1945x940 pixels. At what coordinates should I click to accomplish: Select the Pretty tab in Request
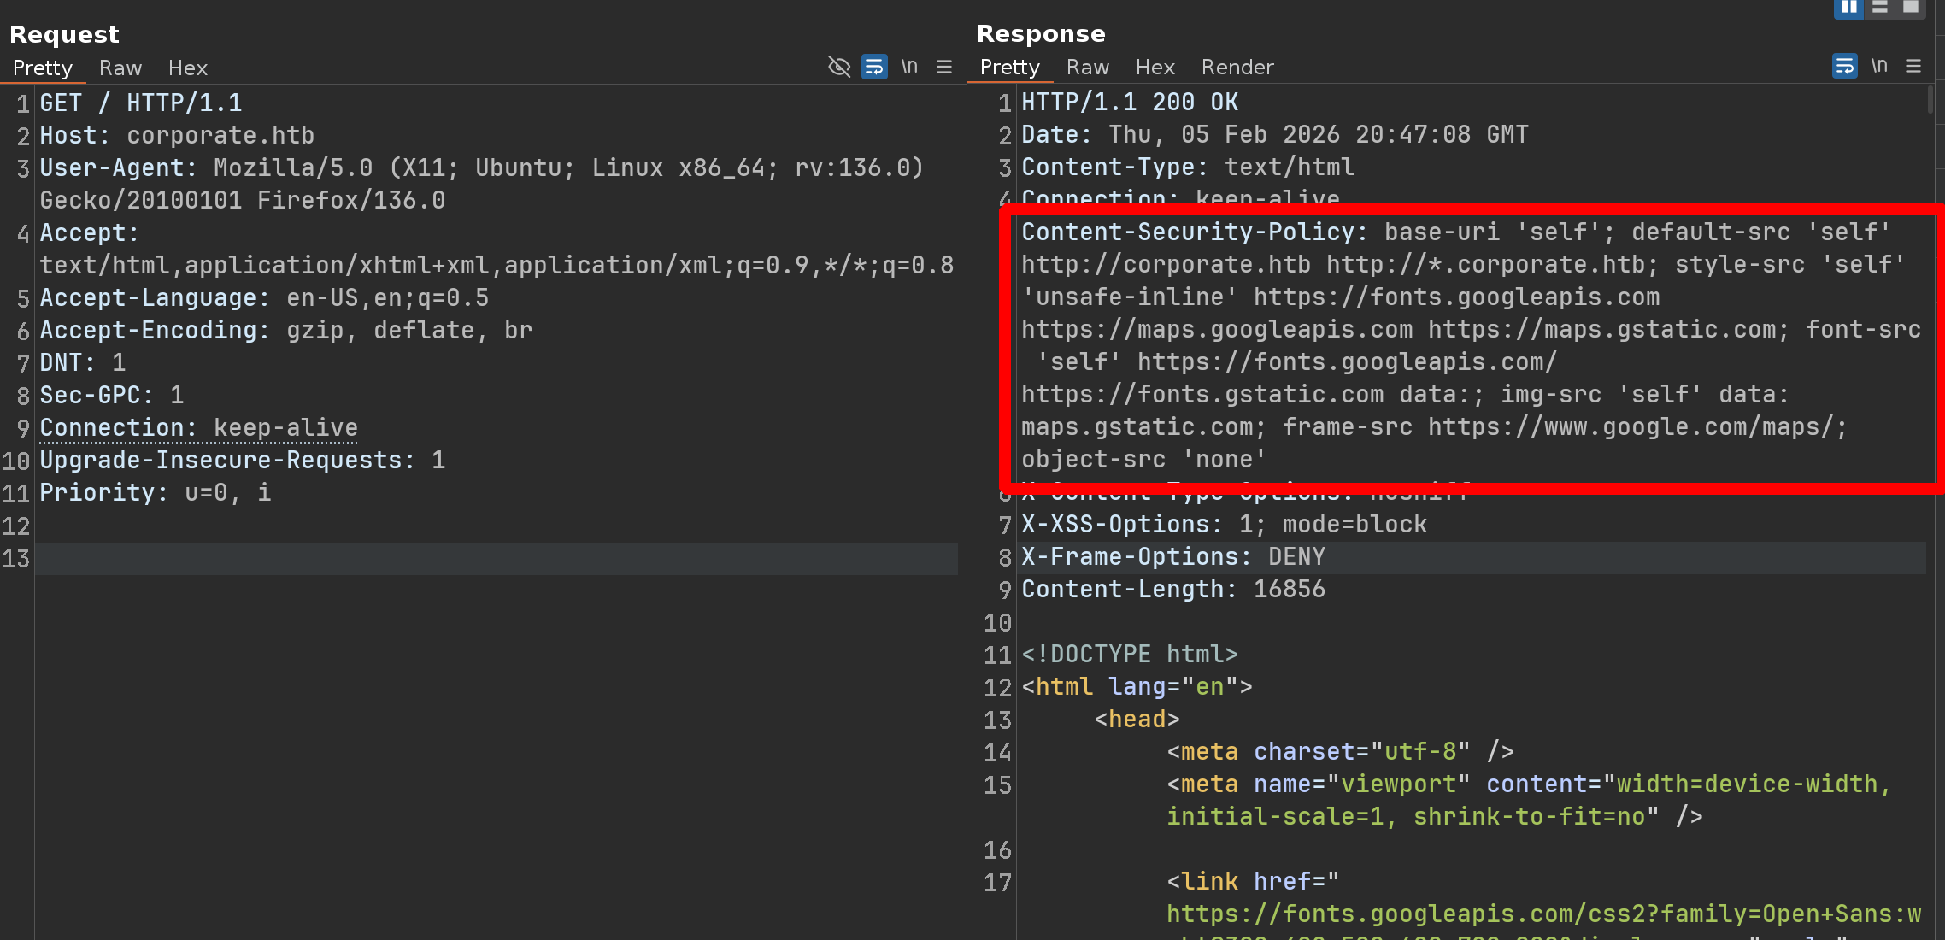42,68
